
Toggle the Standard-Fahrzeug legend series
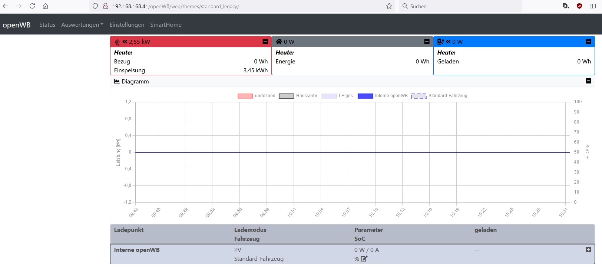[x=439, y=96]
